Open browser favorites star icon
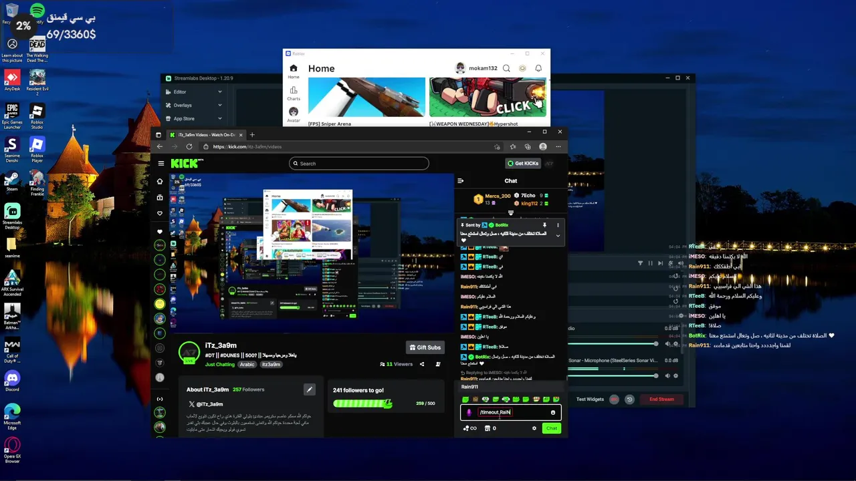Screen dimensions: 856x481 tap(513, 146)
